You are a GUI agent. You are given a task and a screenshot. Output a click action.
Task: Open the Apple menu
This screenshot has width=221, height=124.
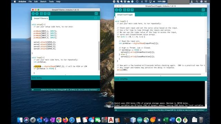point(15,1)
